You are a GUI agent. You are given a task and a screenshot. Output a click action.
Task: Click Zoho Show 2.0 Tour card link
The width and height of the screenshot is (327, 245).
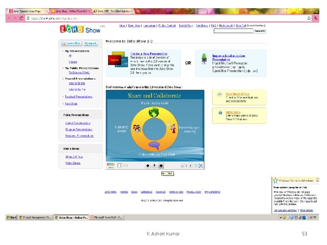pyautogui.click(x=237, y=94)
